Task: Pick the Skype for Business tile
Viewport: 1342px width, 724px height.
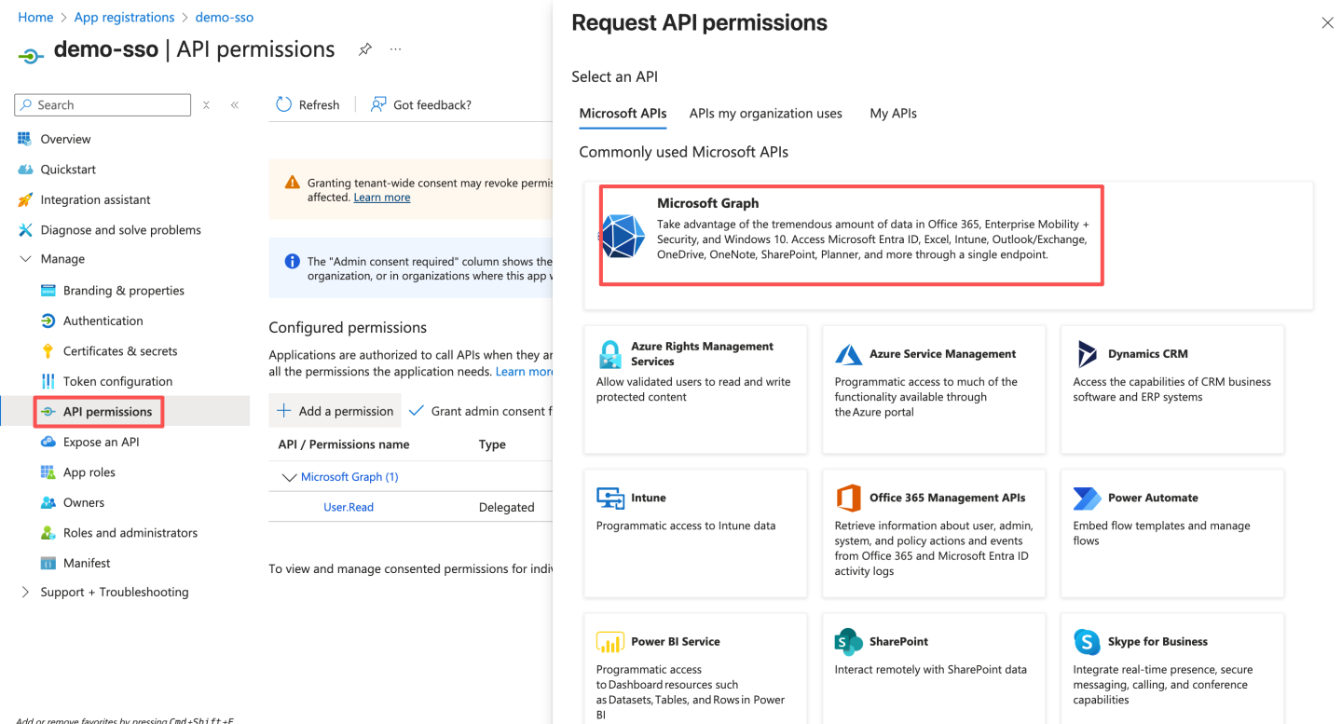Action: pyautogui.click(x=1172, y=667)
